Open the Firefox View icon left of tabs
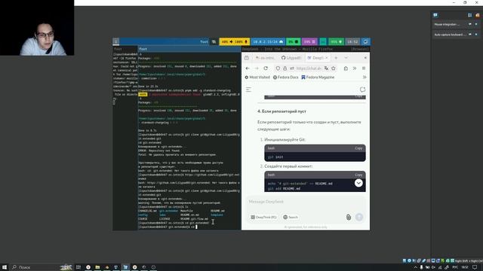 (247, 58)
